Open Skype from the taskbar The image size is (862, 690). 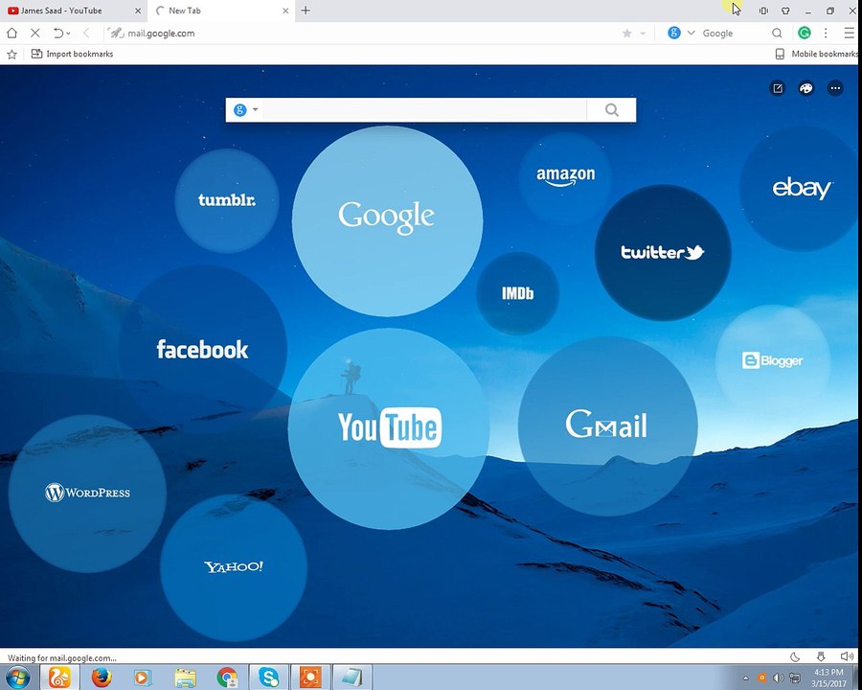point(269,677)
